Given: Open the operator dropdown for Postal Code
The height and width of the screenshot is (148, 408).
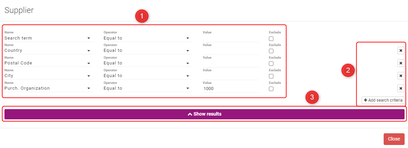Looking at the screenshot, I should pyautogui.click(x=147, y=63).
